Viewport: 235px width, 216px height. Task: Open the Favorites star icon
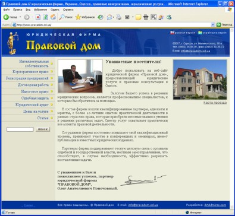(x=78, y=17)
